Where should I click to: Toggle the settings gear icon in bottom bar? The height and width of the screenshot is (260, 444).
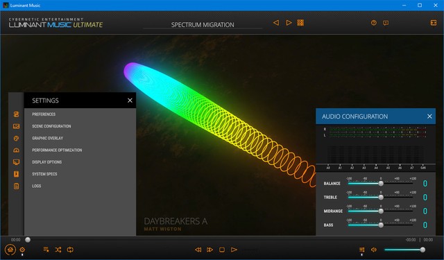(22, 250)
